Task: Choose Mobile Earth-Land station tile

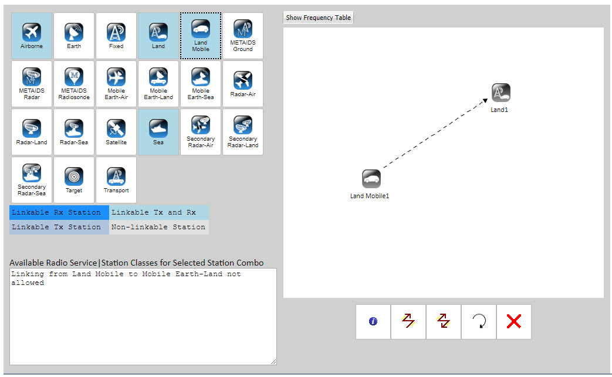Action: click(158, 84)
